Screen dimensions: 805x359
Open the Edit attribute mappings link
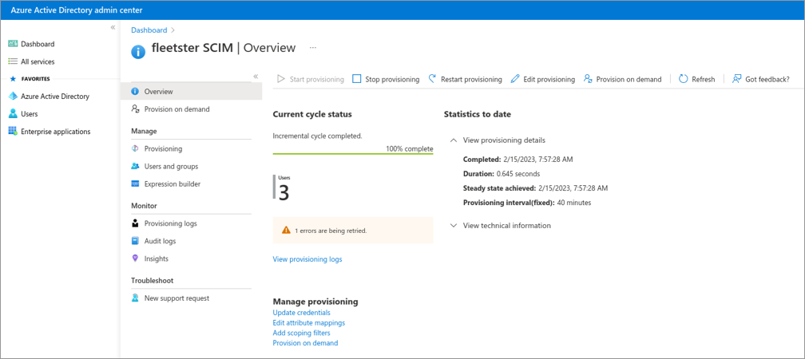click(308, 322)
